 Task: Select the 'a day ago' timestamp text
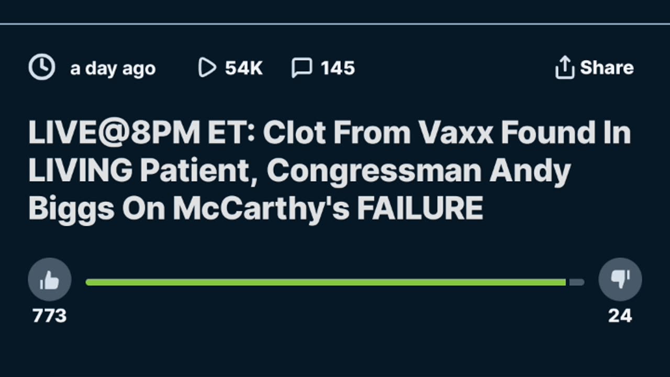tap(113, 69)
